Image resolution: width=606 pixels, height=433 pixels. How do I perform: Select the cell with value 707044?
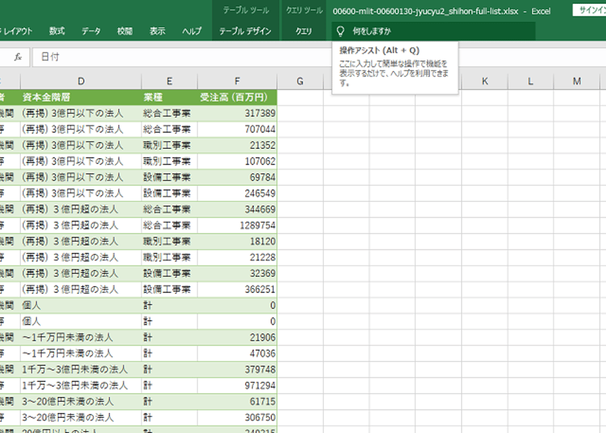pos(237,129)
